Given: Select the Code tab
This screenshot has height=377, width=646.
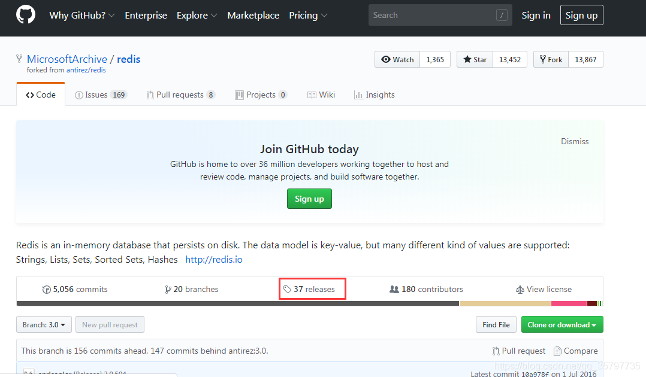Looking at the screenshot, I should point(41,95).
